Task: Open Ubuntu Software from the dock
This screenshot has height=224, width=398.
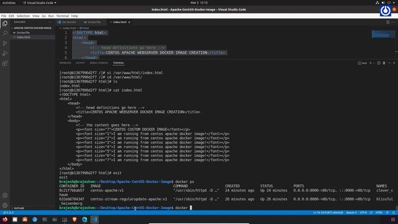Action: (25, 220)
